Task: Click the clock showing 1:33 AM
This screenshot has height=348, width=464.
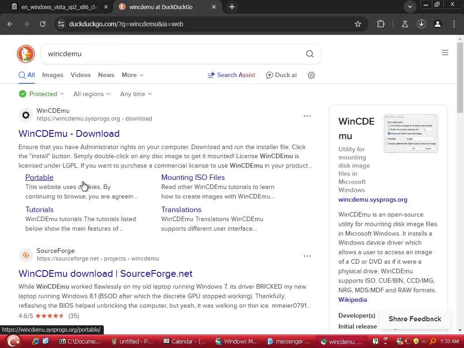Action: tap(449, 342)
